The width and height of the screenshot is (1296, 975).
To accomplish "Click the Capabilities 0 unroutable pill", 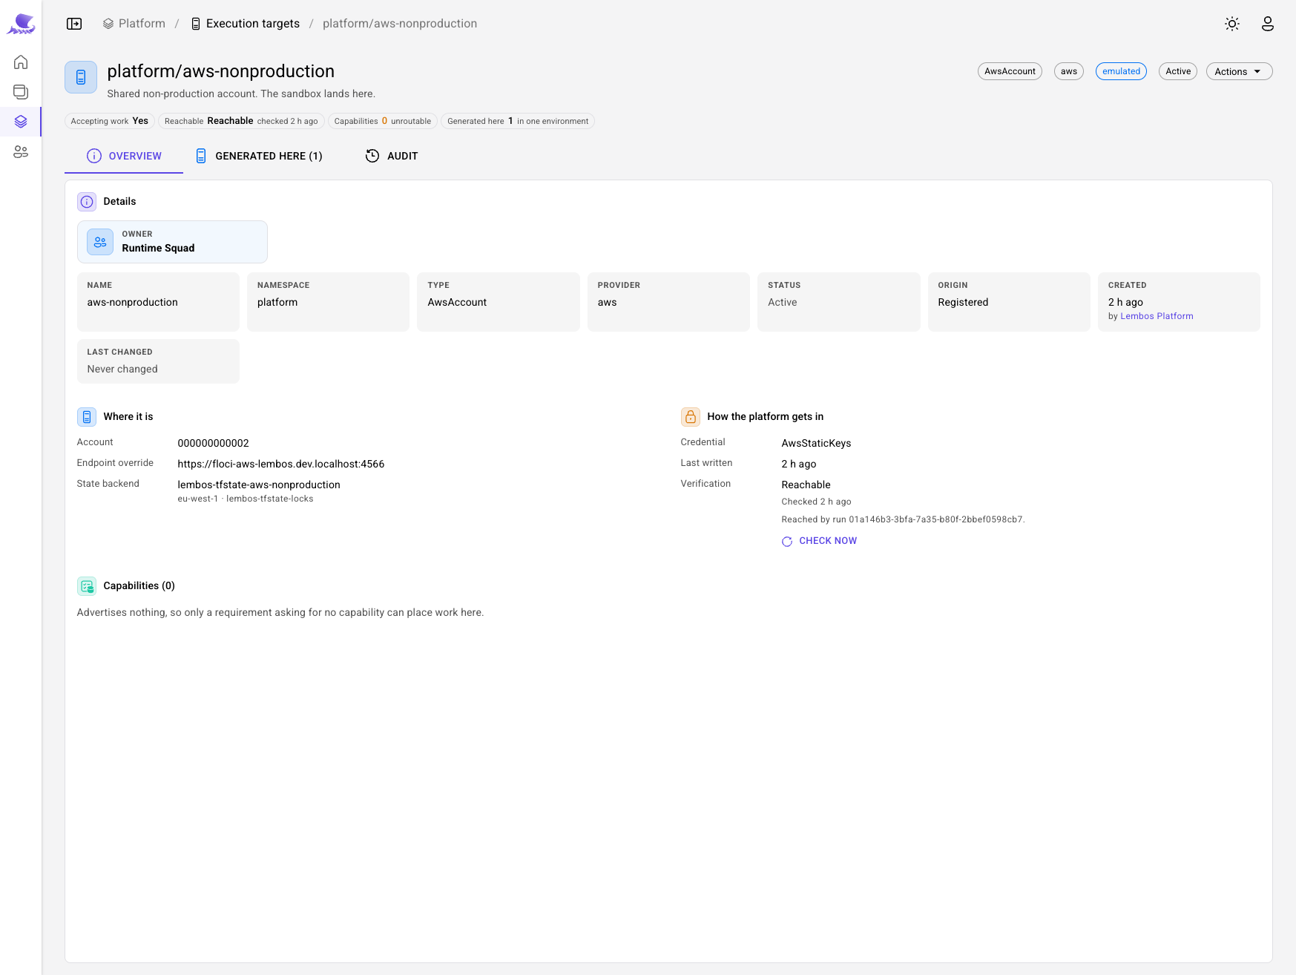I will (x=383, y=121).
